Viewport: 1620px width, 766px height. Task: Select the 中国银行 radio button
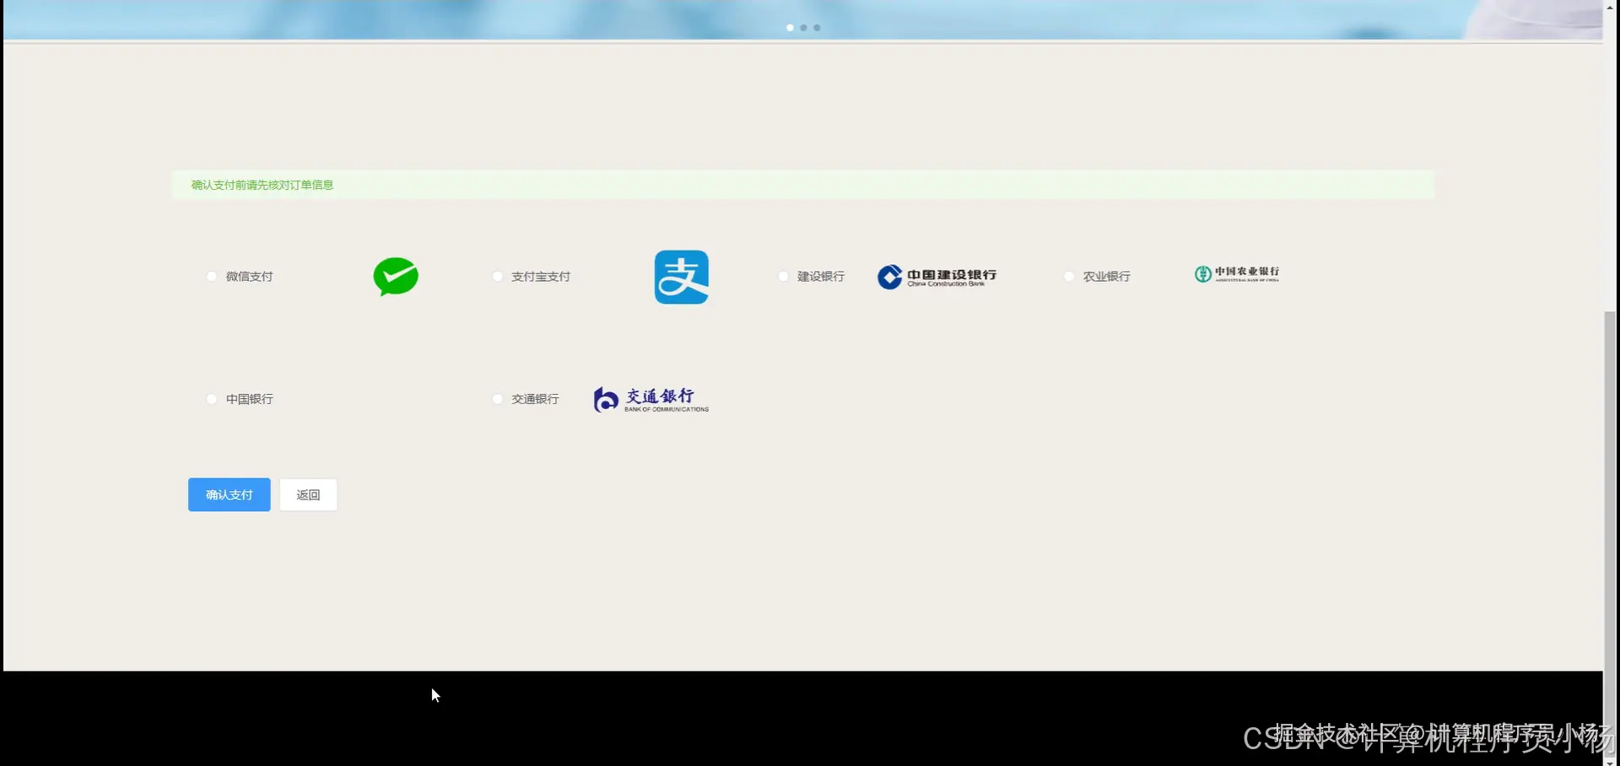(211, 398)
